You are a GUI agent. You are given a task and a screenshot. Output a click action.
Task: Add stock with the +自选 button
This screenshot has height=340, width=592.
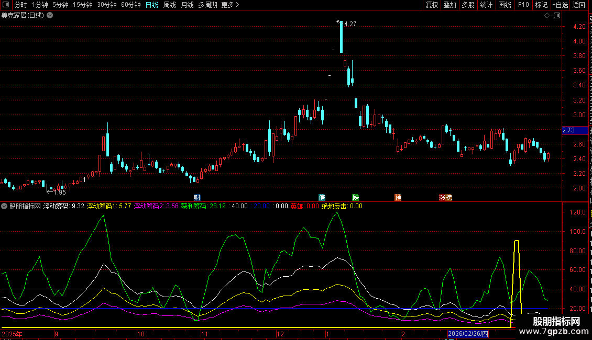tap(560, 5)
